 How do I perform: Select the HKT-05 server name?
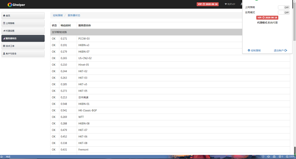click(x=83, y=91)
